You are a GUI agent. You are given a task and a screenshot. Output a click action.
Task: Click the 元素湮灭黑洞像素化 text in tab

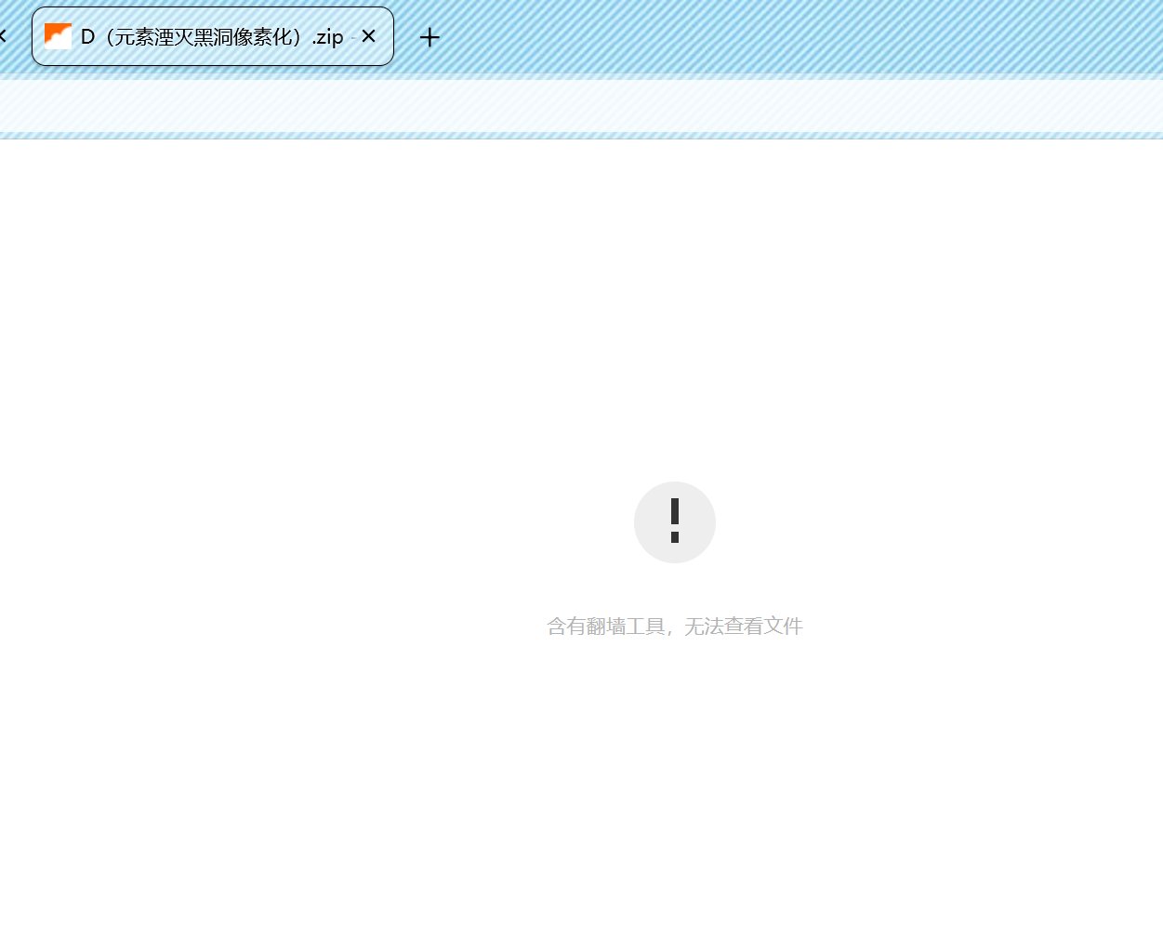pyautogui.click(x=206, y=37)
